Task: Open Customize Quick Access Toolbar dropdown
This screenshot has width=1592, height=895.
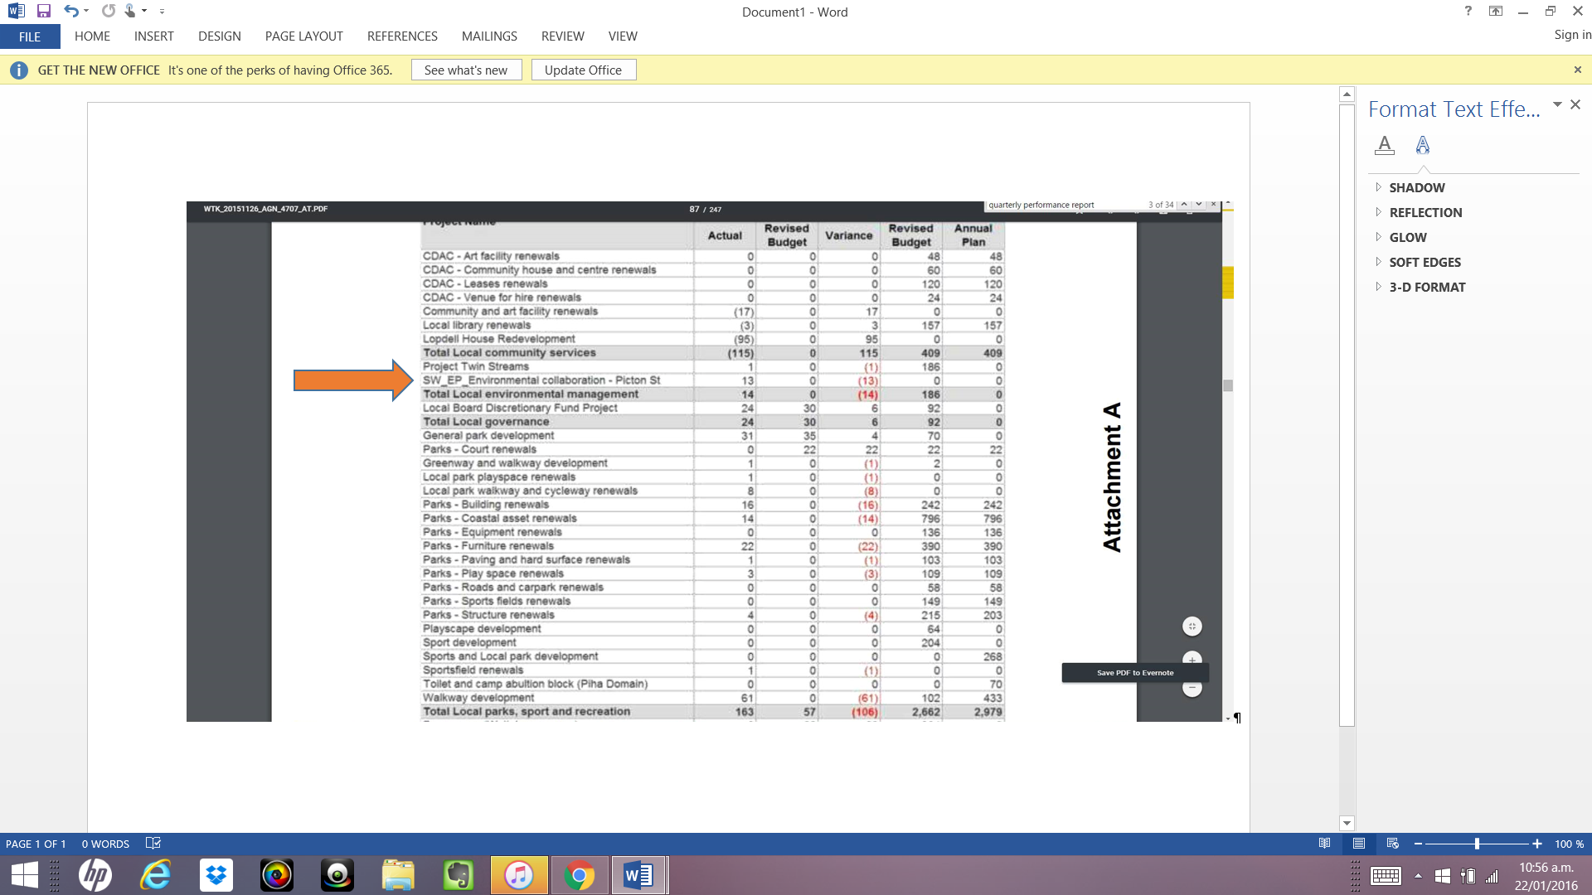Action: 162,12
